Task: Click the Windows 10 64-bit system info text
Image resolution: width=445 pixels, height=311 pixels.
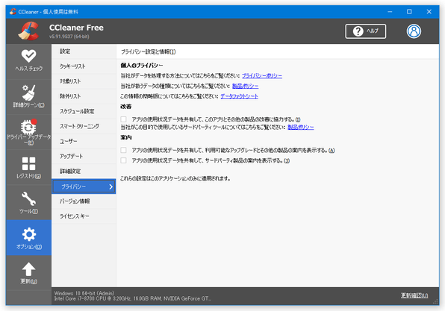Action: coord(84,293)
